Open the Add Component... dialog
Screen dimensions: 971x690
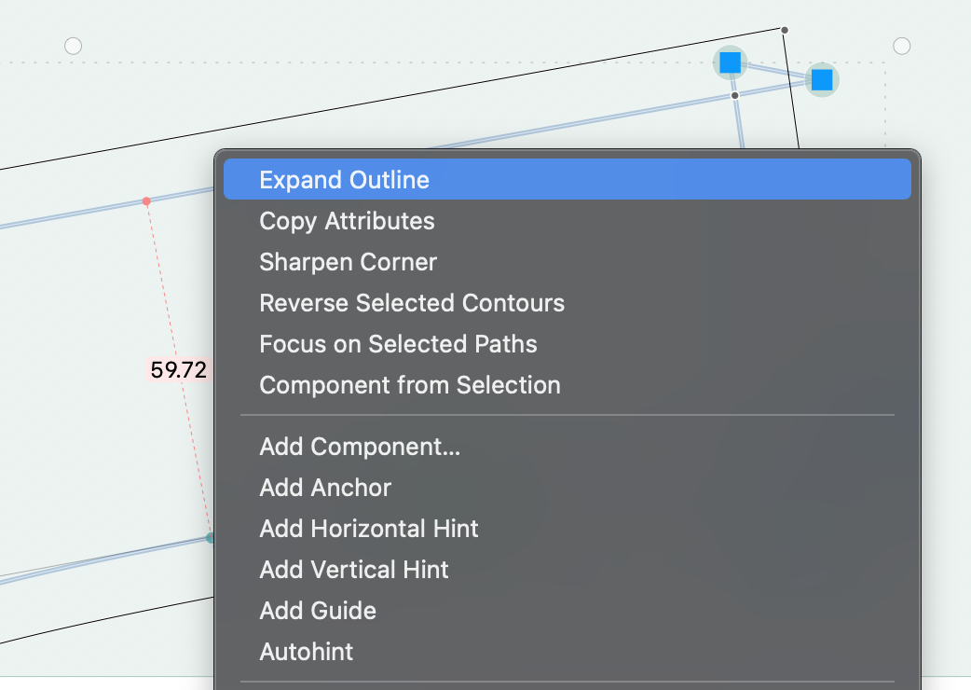(360, 447)
